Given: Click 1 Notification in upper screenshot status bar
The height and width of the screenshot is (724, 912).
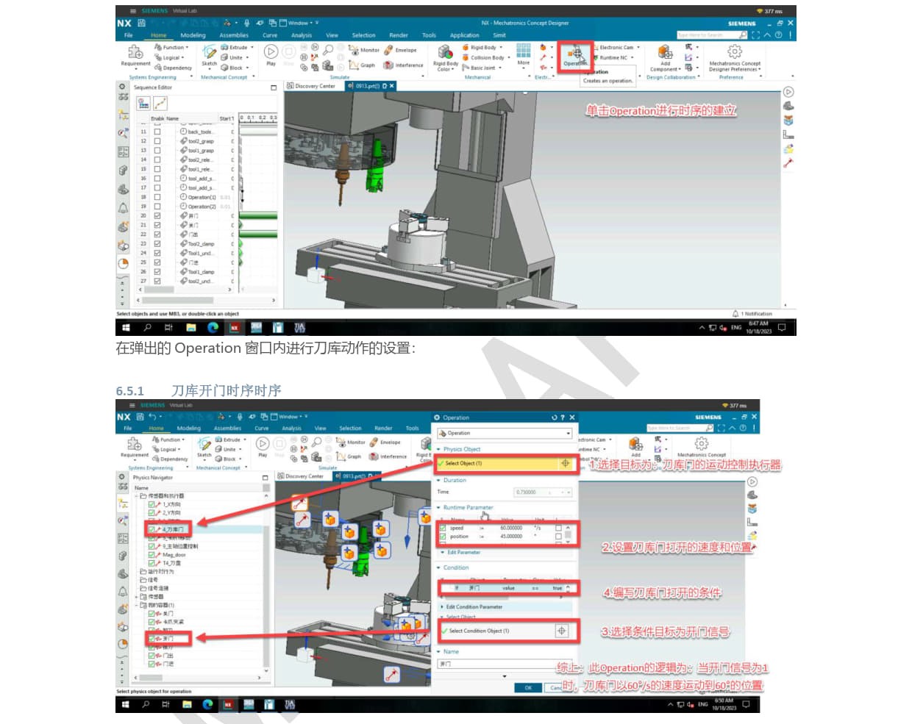Looking at the screenshot, I should (752, 314).
